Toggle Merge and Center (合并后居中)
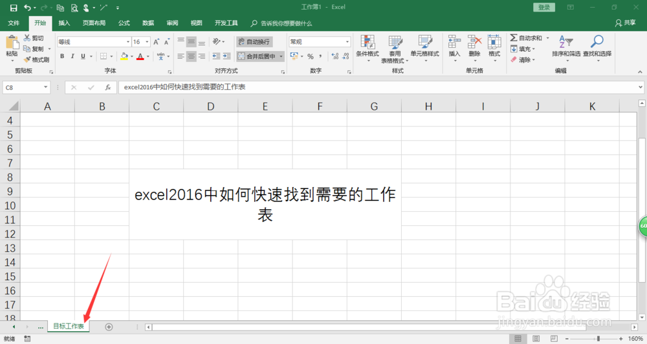Screen dimensions: 647x344 coord(257,56)
